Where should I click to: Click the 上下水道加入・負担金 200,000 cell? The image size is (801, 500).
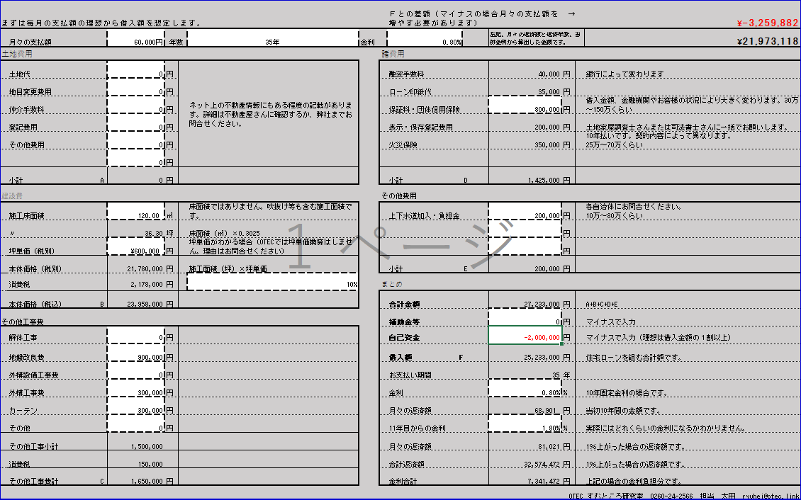[525, 215]
